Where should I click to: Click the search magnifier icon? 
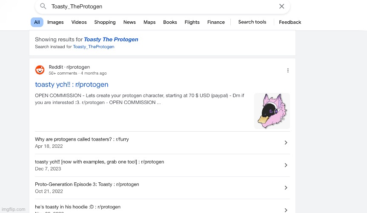[43, 6]
